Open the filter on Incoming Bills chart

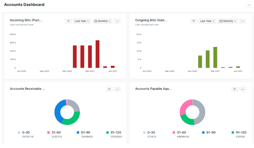tap(68, 21)
